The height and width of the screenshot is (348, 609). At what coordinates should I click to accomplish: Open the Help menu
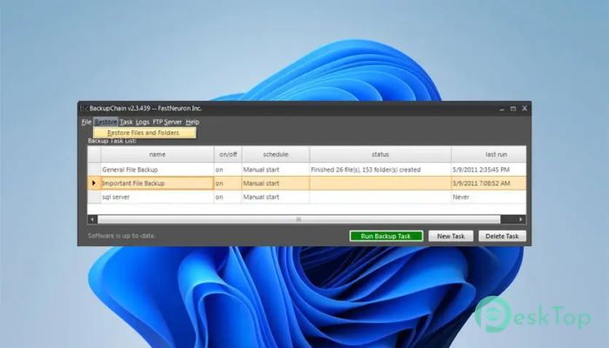click(192, 122)
